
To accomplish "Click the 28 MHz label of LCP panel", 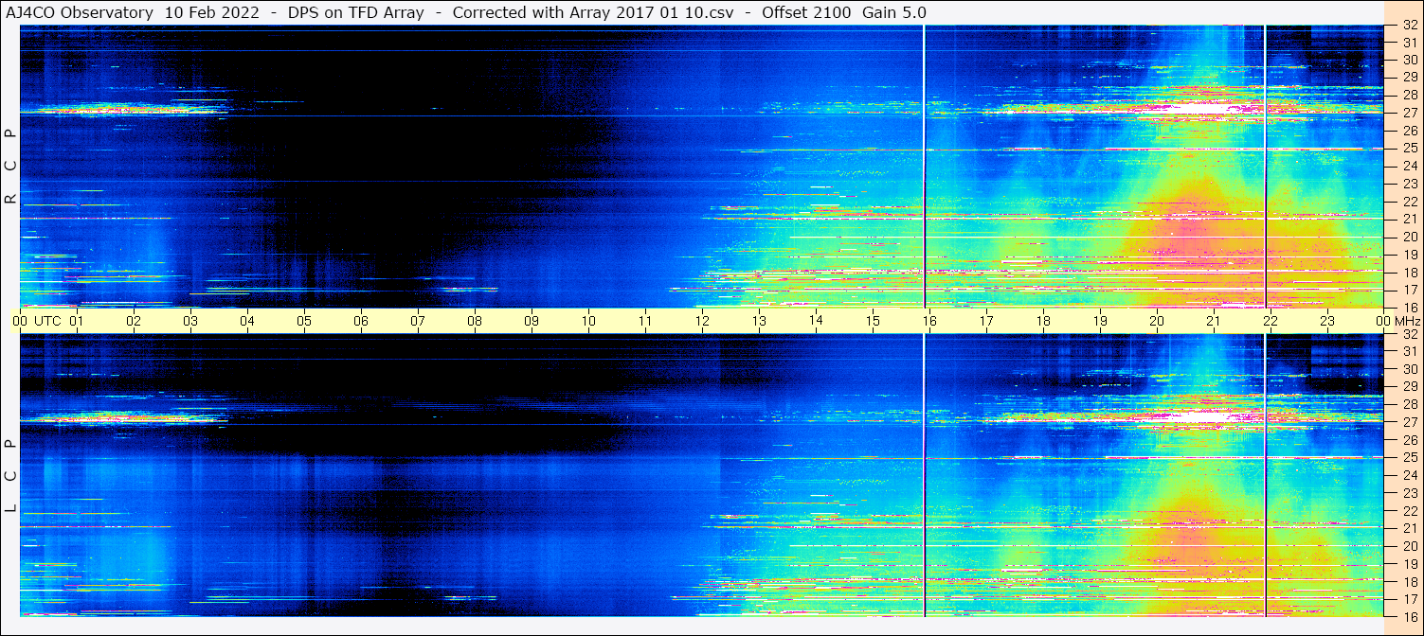I will point(1409,404).
